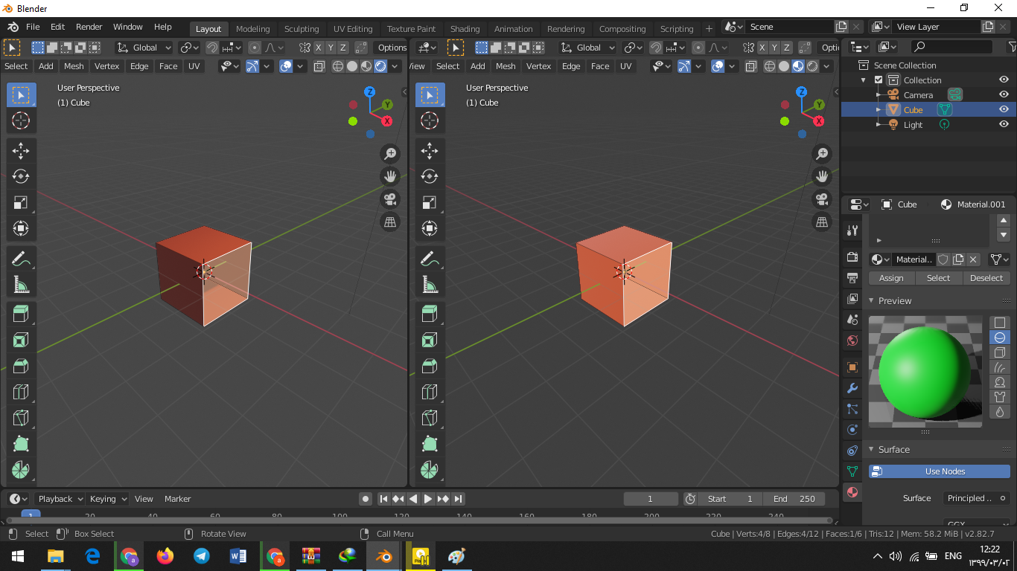Open Object Data properties green triangle tab
1017x571 pixels.
[x=852, y=471]
